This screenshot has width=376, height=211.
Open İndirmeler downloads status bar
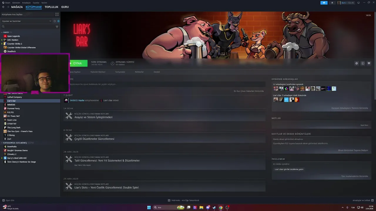183,200
